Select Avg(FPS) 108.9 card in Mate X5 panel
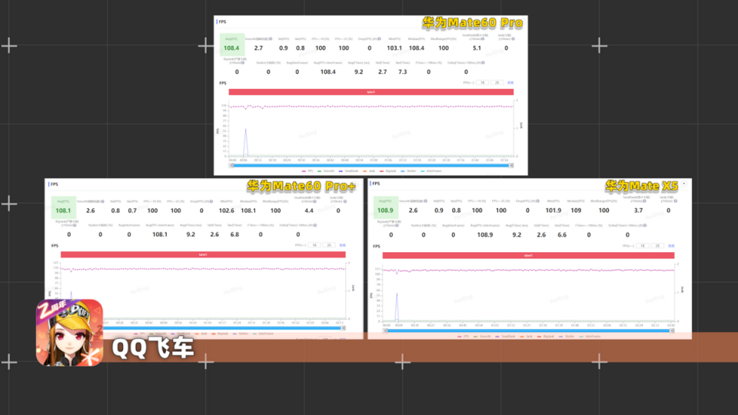Image resolution: width=738 pixels, height=415 pixels. [x=385, y=207]
